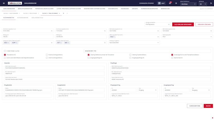The height and width of the screenshot is (120, 214).
Task: Close the Suche 3 - Frau Schwarz tab
Action: pos(59,13)
